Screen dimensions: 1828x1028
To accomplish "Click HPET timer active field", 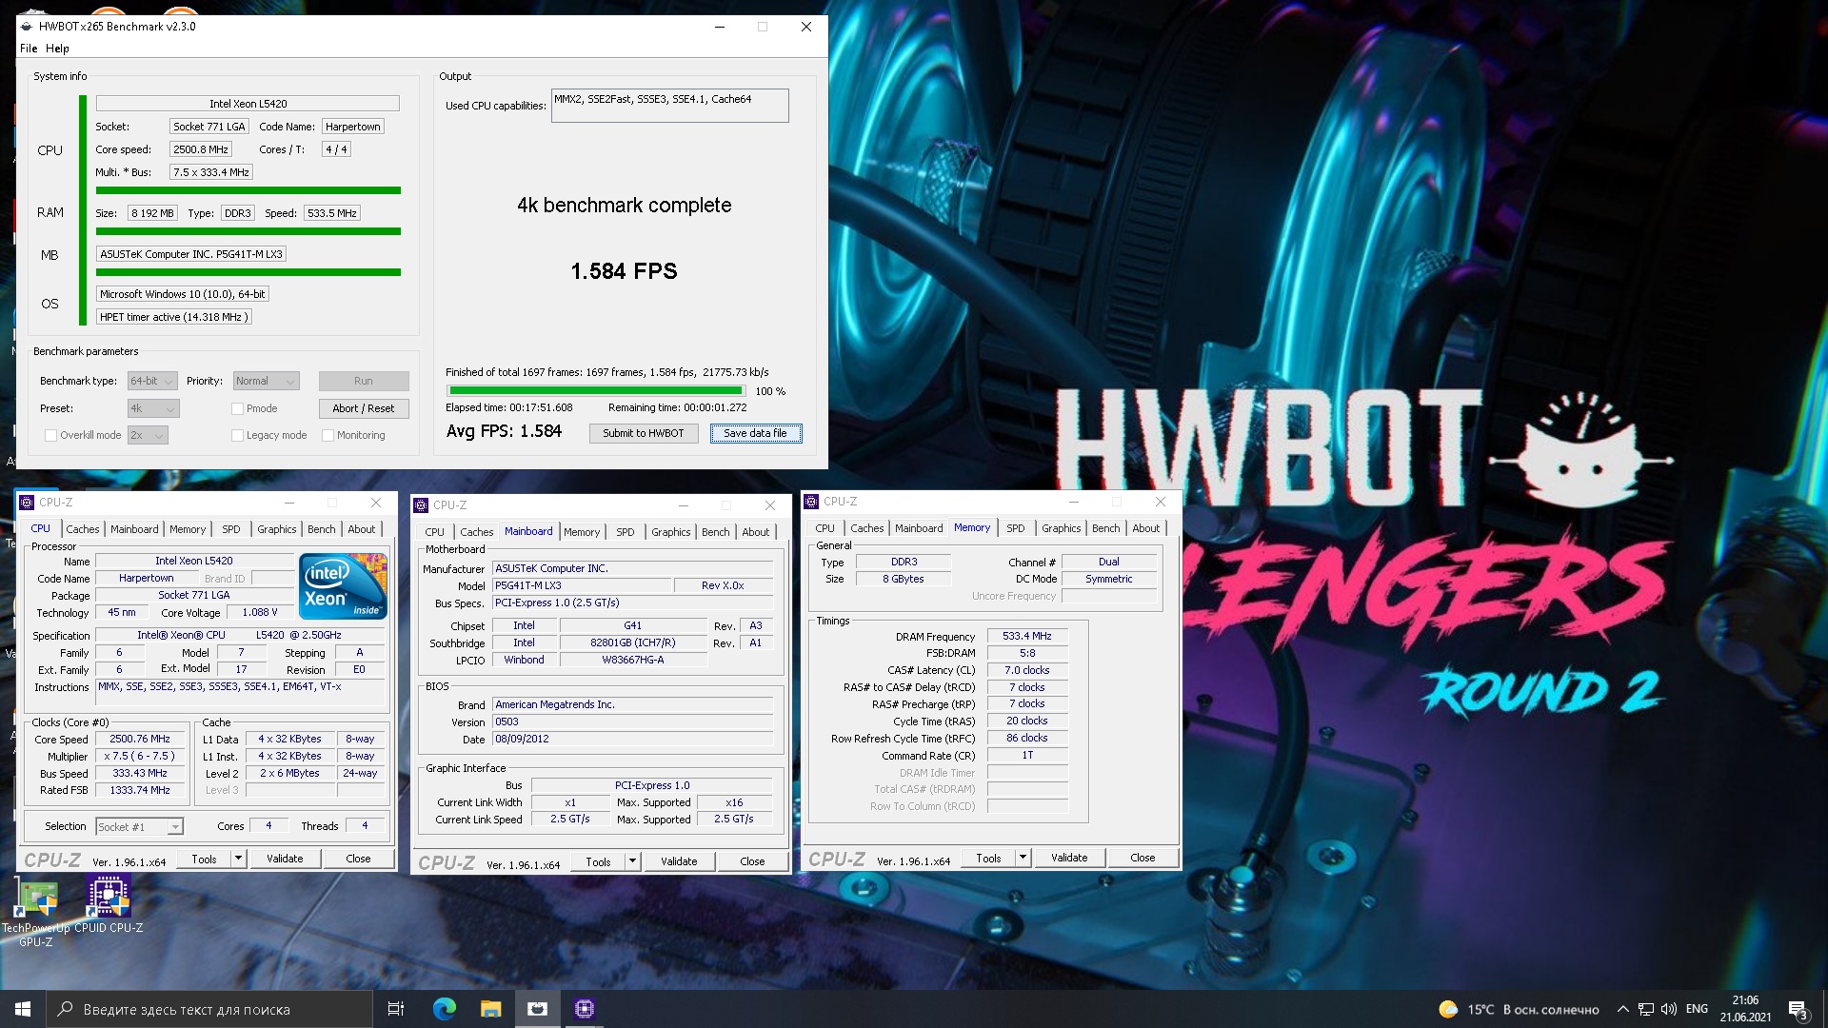I will pos(174,317).
